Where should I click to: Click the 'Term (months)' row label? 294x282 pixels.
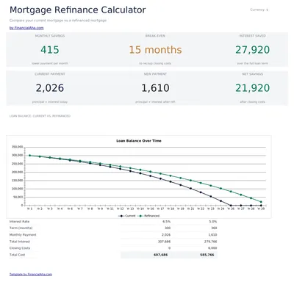[x=21, y=228]
